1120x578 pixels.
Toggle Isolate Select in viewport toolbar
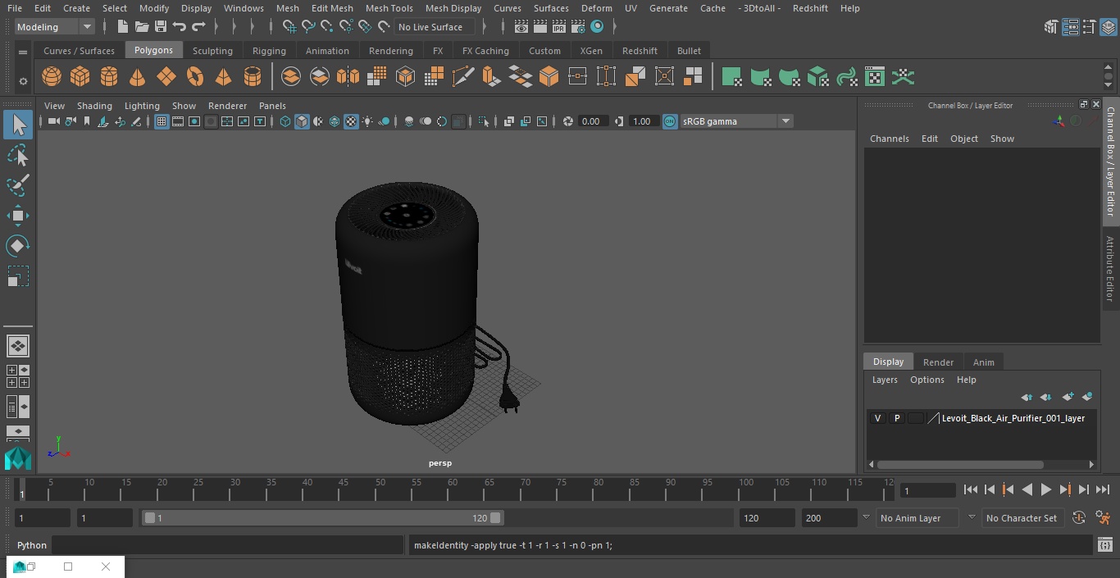[x=484, y=121]
